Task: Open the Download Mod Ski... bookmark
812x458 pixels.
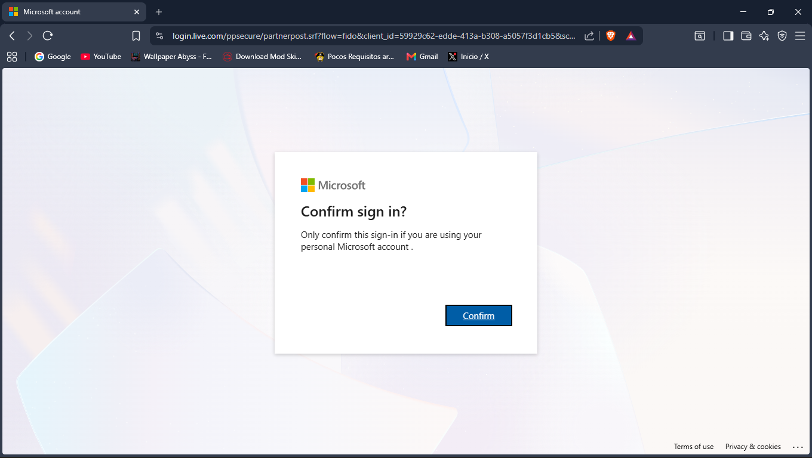Action: (262, 57)
